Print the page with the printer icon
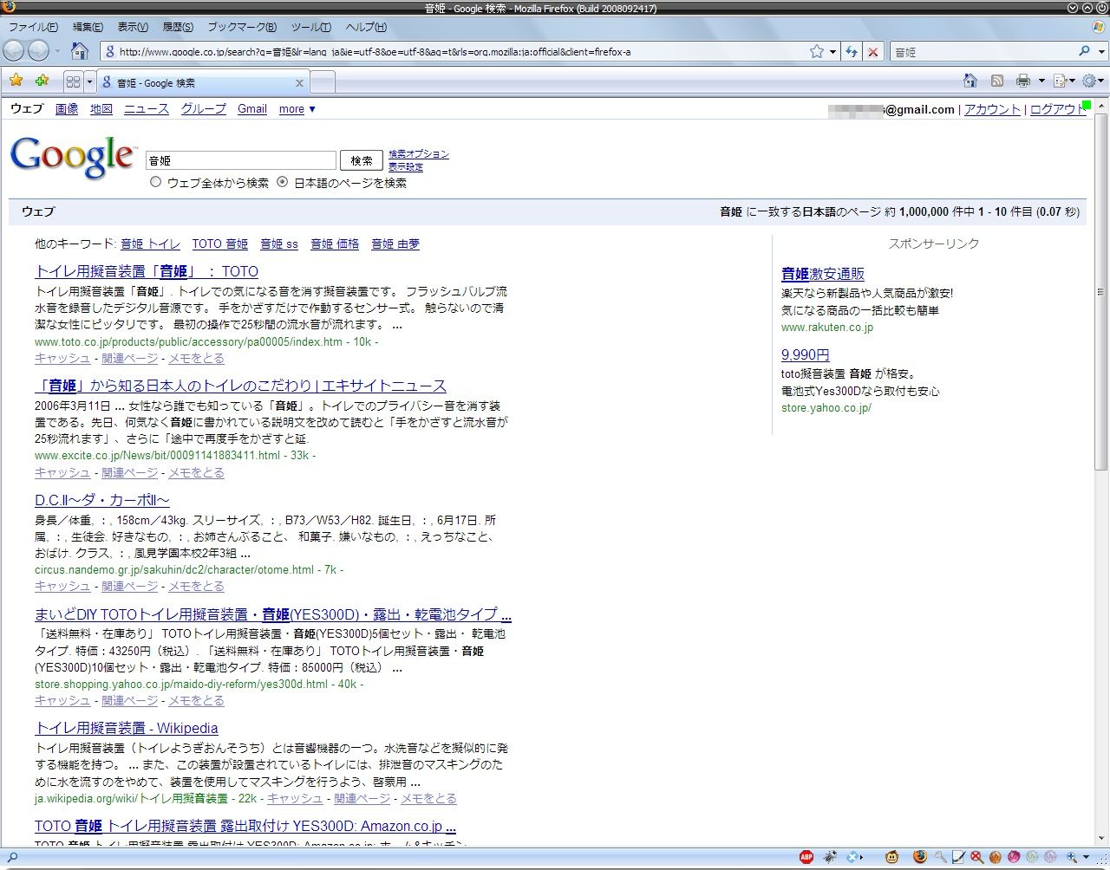The height and width of the screenshot is (870, 1110). coord(1023,81)
